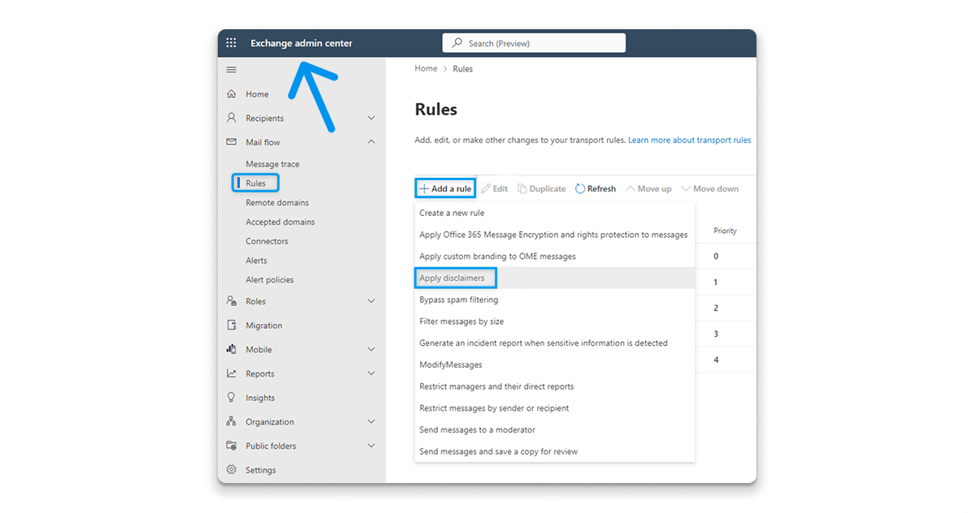Click the Edit pencil icon

486,189
